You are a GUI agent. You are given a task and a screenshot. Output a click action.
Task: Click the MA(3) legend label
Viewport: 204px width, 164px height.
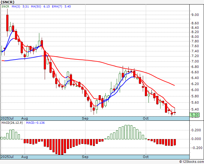[x=16, y=7]
